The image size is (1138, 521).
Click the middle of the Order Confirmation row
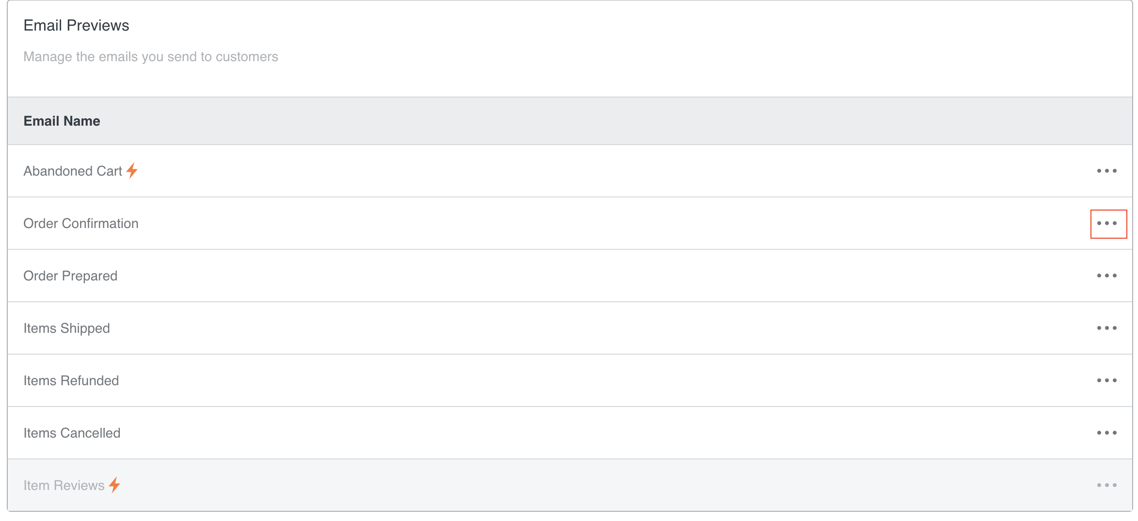(569, 224)
